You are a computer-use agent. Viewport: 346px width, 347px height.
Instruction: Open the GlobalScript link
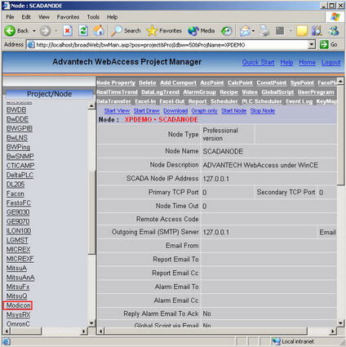click(277, 92)
